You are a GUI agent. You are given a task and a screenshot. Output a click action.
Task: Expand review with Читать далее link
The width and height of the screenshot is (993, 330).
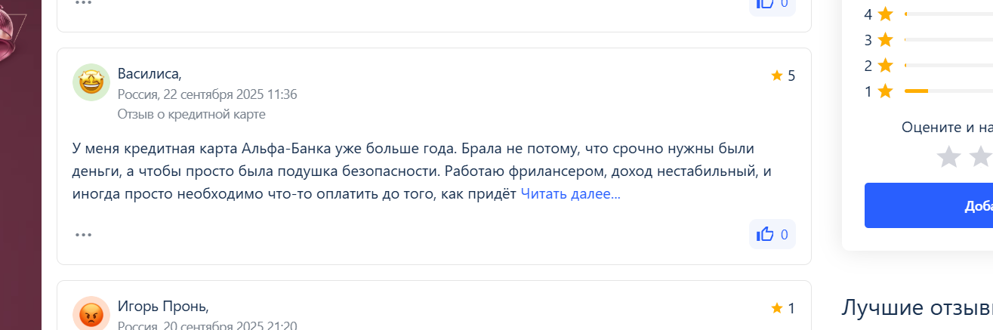pos(570,194)
